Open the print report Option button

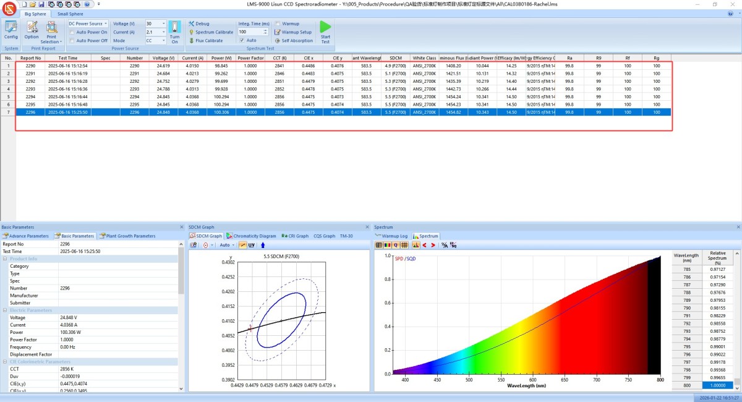pos(32,30)
